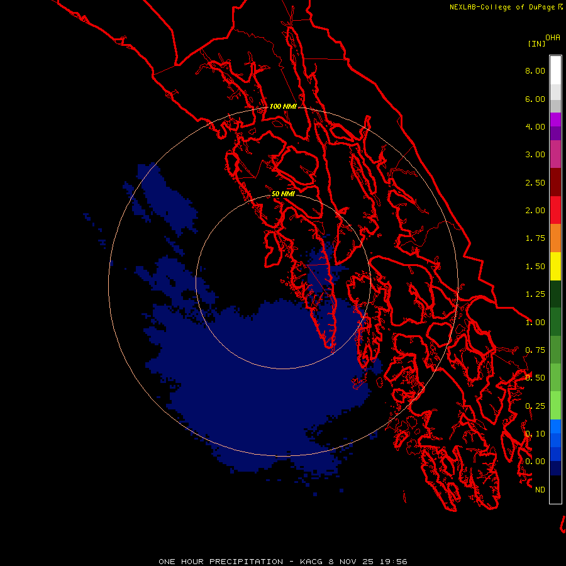Click the [IN] units label
The image size is (566, 566).
coord(536,43)
